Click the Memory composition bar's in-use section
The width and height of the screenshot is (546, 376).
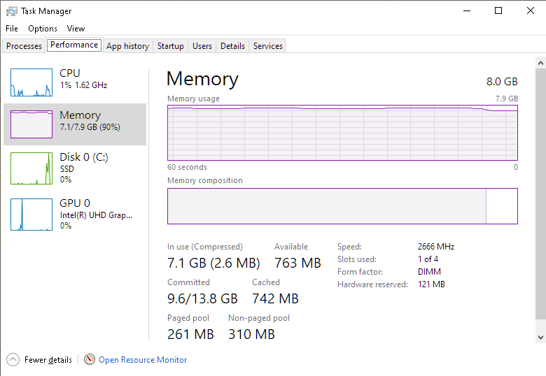coord(327,206)
